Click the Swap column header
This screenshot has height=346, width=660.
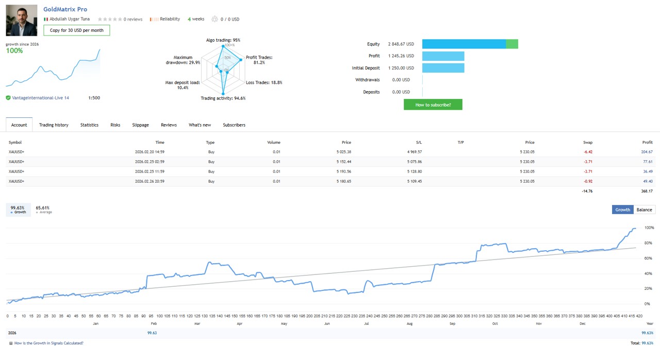click(588, 142)
